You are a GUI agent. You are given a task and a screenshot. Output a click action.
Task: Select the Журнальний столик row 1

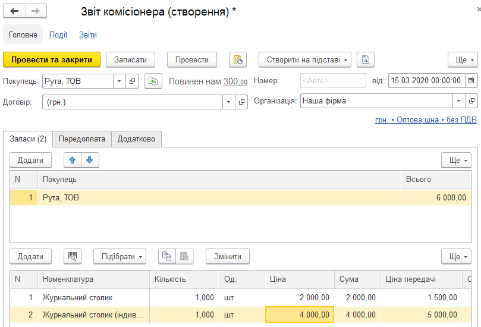tap(240, 297)
